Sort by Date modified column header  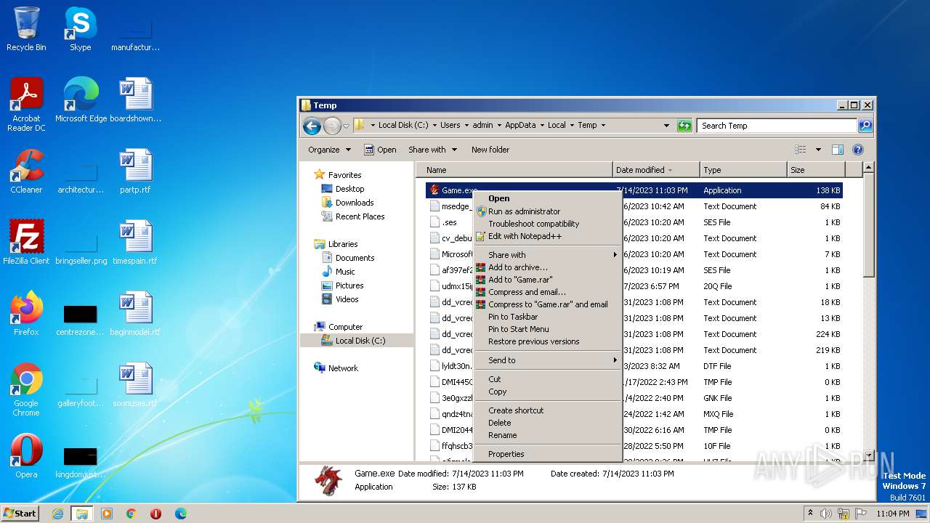pyautogui.click(x=656, y=170)
